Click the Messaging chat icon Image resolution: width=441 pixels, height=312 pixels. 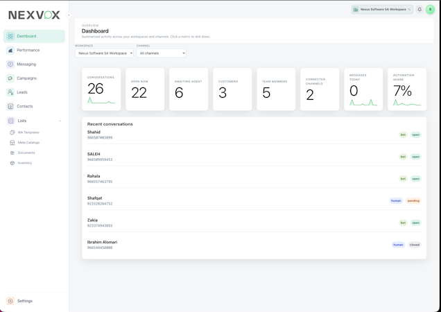pos(10,64)
